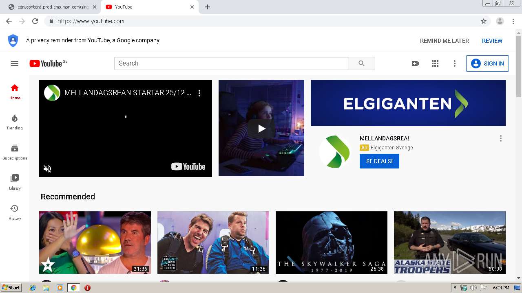Click the Elgiganten banner image
The height and width of the screenshot is (293, 522).
tap(408, 103)
